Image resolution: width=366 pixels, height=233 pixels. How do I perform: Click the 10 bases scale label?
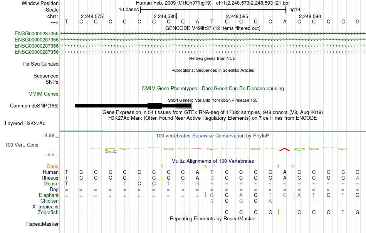129,10
